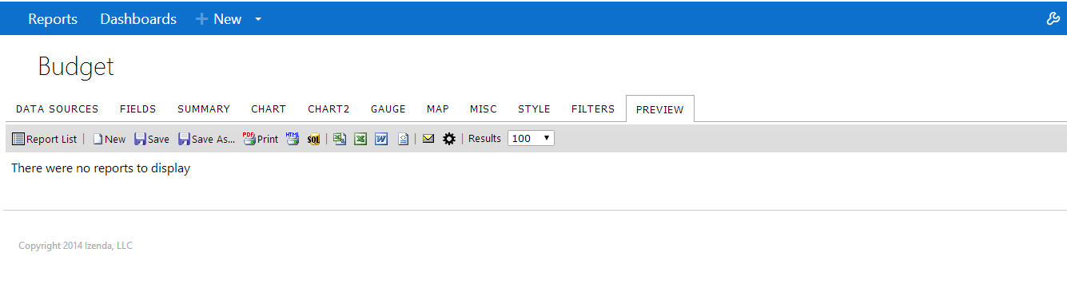Viewport: 1067px width, 288px height.
Task: Open the SQL view icon
Action: point(313,139)
